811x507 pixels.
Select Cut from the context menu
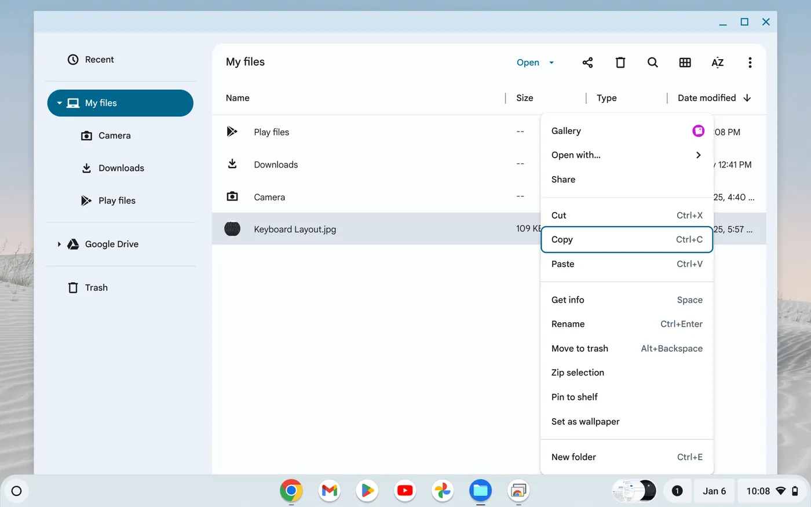pos(627,216)
